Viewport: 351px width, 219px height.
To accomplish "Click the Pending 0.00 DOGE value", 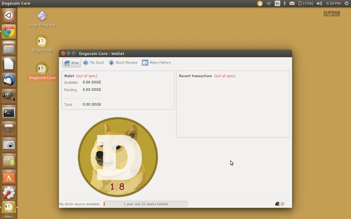I will [92, 90].
